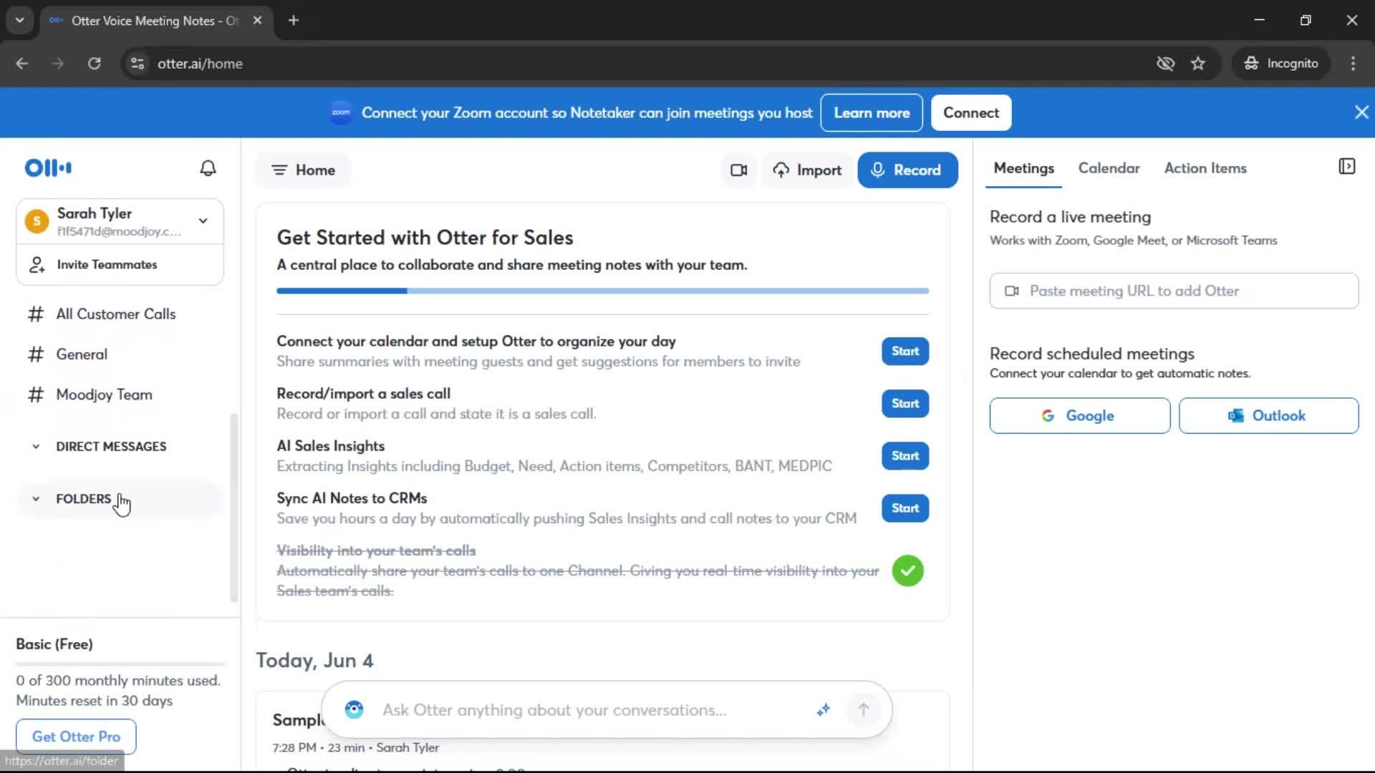Close the Zoom connection banner

1361,112
